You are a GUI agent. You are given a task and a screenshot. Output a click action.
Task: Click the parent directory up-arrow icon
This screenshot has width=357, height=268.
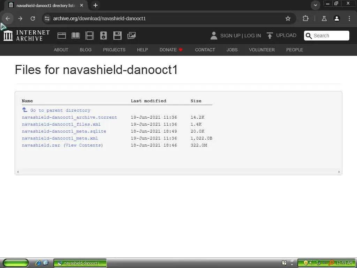click(x=25, y=110)
